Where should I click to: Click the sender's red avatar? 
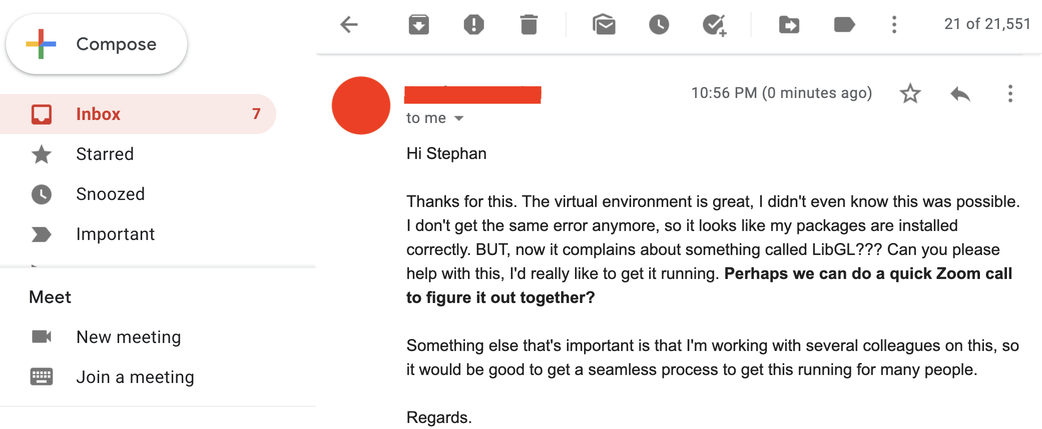(x=361, y=105)
